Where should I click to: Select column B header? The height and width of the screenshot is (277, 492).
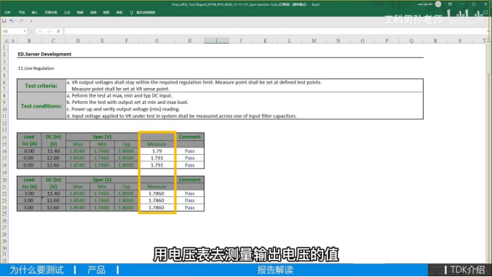coord(29,41)
